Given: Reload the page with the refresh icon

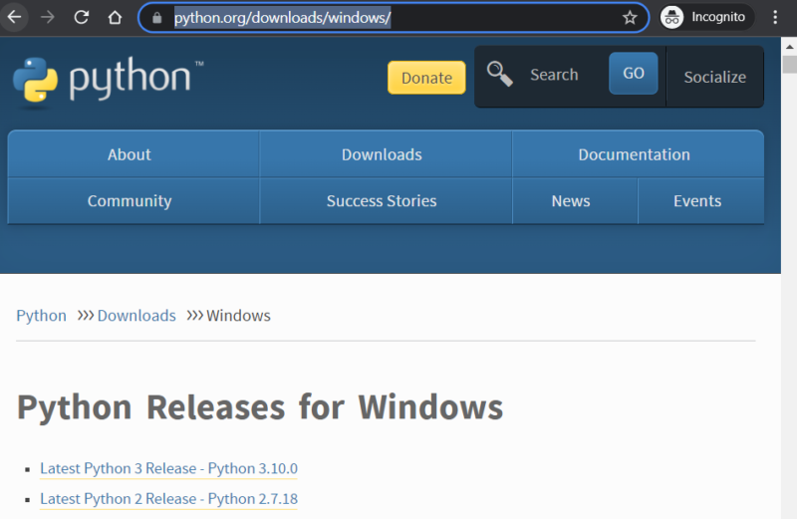Looking at the screenshot, I should coord(82,17).
